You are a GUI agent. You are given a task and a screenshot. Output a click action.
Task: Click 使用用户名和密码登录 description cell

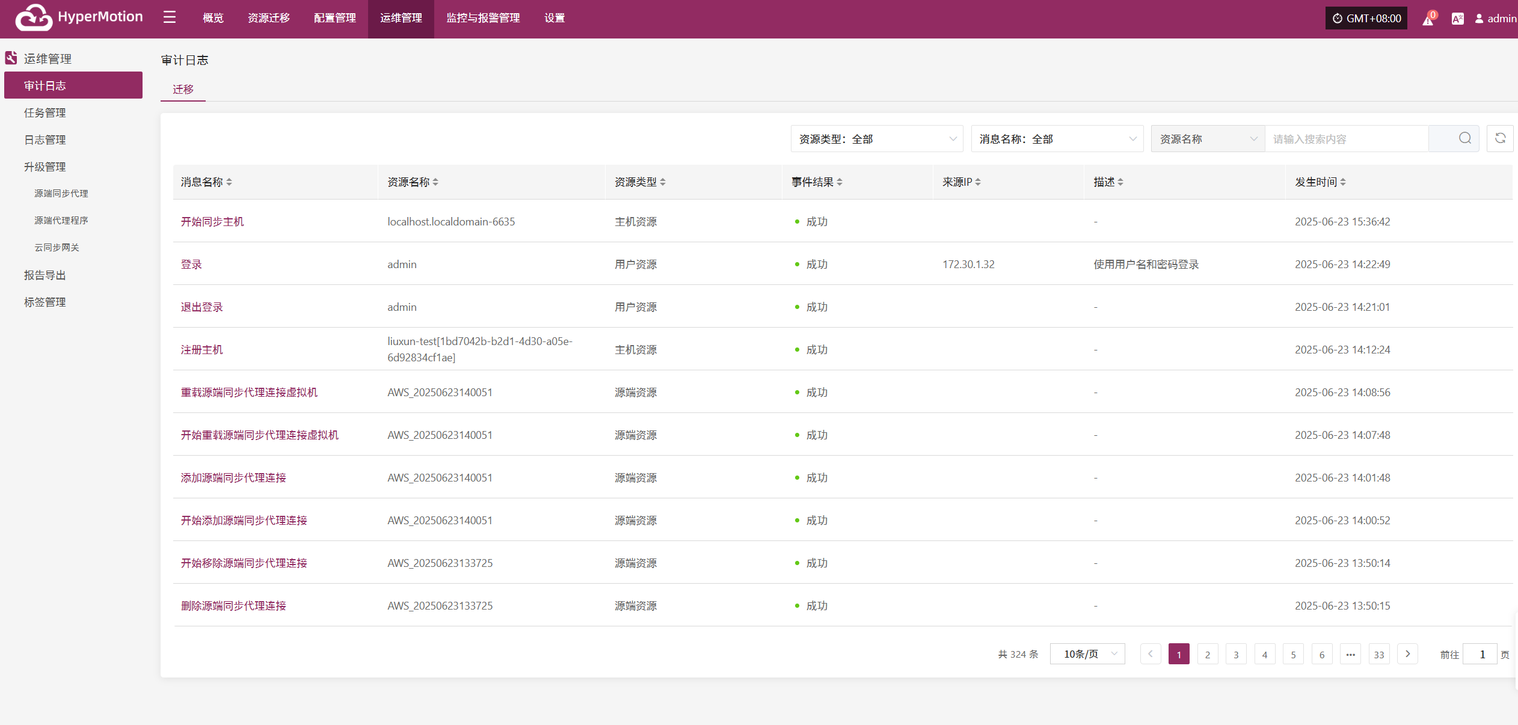(1146, 264)
